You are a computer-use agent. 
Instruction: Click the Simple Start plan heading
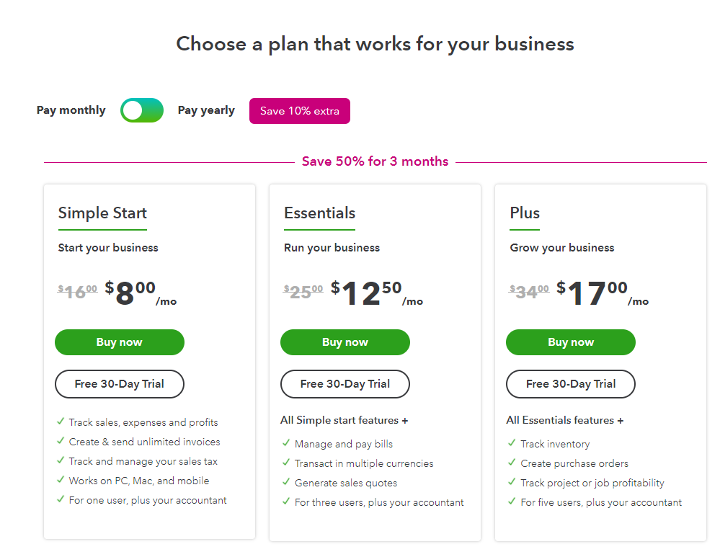(102, 213)
